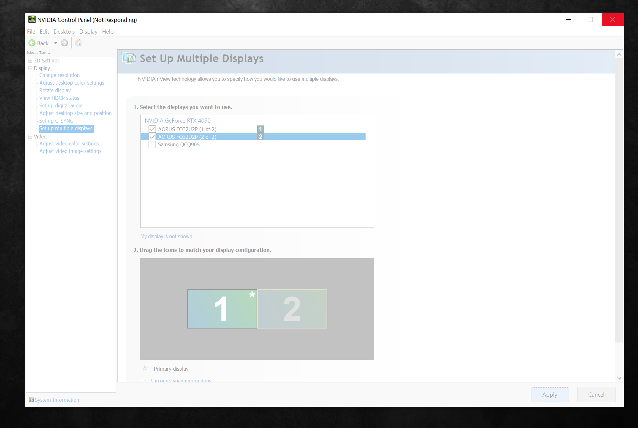Click the Primary display star icon

coord(145,368)
